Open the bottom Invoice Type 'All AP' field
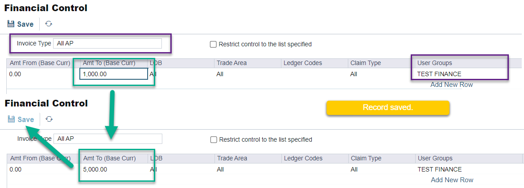The image size is (524, 188). pyautogui.click(x=107, y=139)
